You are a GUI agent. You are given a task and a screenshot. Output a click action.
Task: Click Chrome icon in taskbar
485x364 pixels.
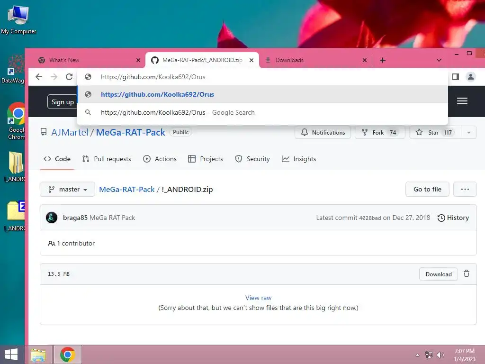[68, 355]
